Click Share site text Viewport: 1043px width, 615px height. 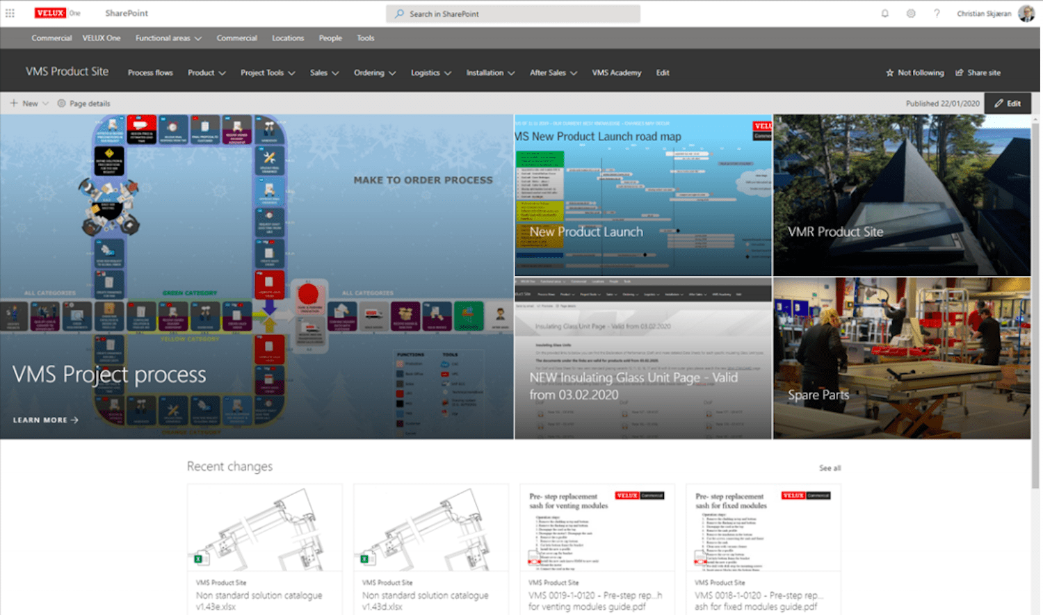point(984,72)
